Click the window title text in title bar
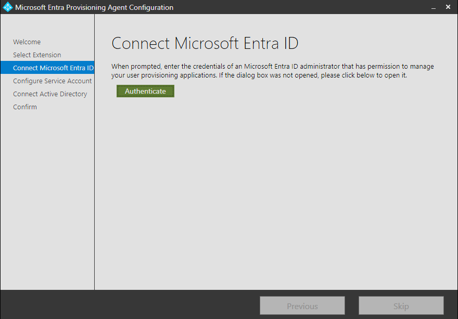This screenshot has height=319, width=458. click(x=94, y=8)
